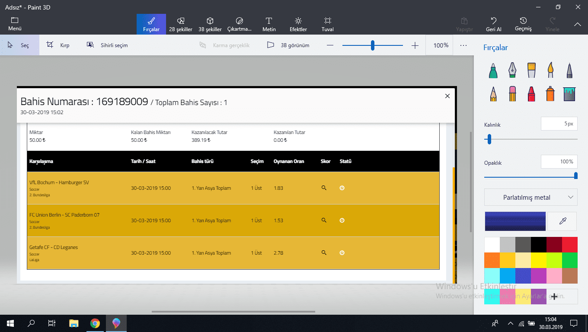Image resolution: width=588 pixels, height=332 pixels.
Task: Click the 2.78 odds value
Action: [x=278, y=253]
